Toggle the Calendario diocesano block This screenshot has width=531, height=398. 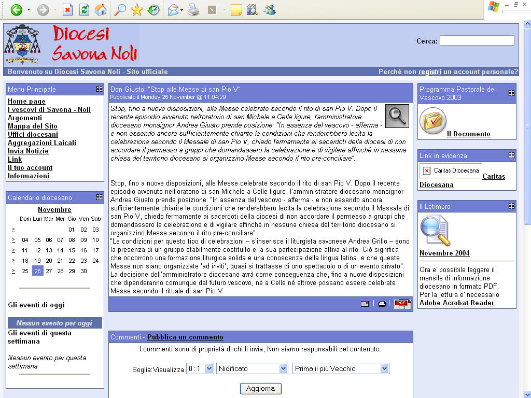(x=99, y=197)
